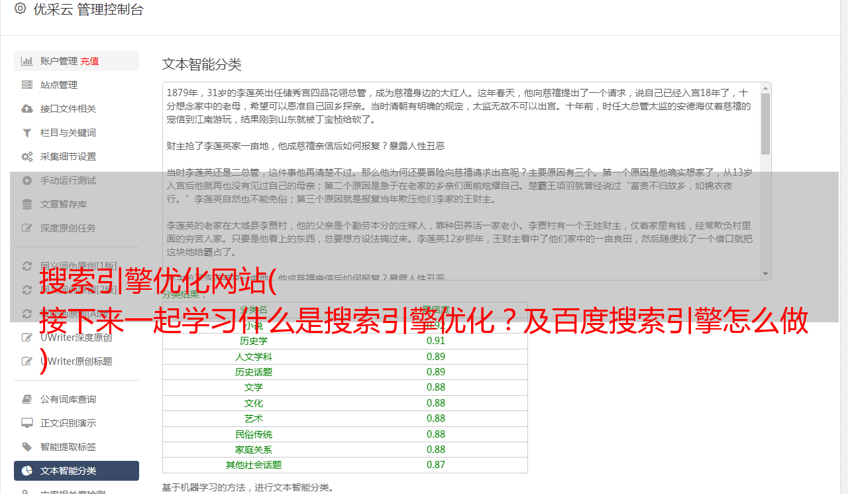
Task: Go to 账户管理 in the sidebar
Action: point(59,61)
